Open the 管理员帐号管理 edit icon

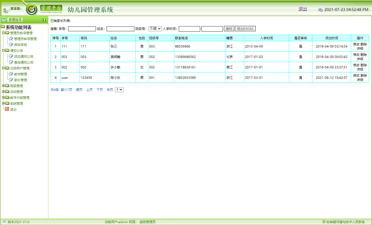tap(11, 39)
